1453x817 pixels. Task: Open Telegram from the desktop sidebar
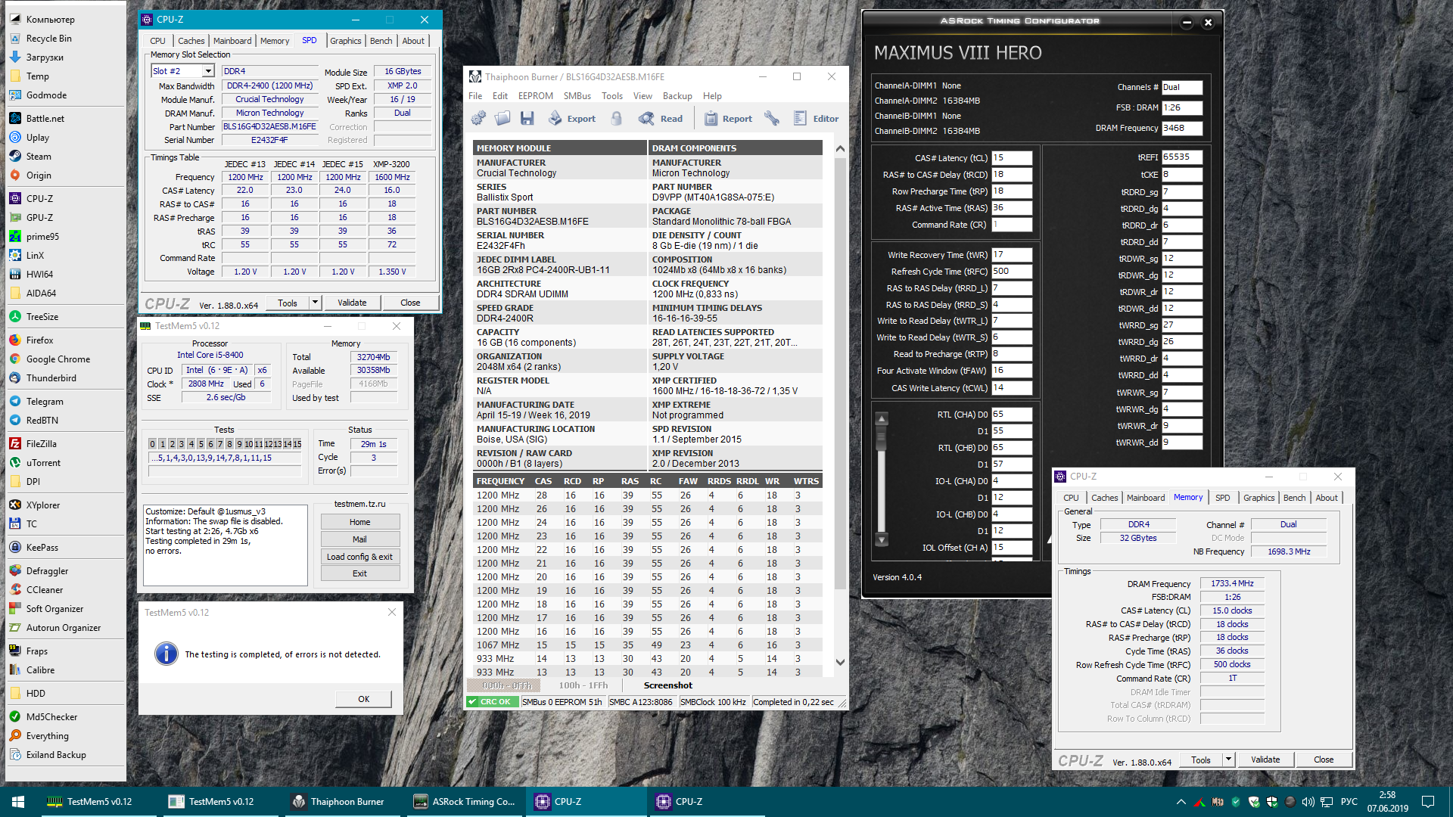click(45, 402)
